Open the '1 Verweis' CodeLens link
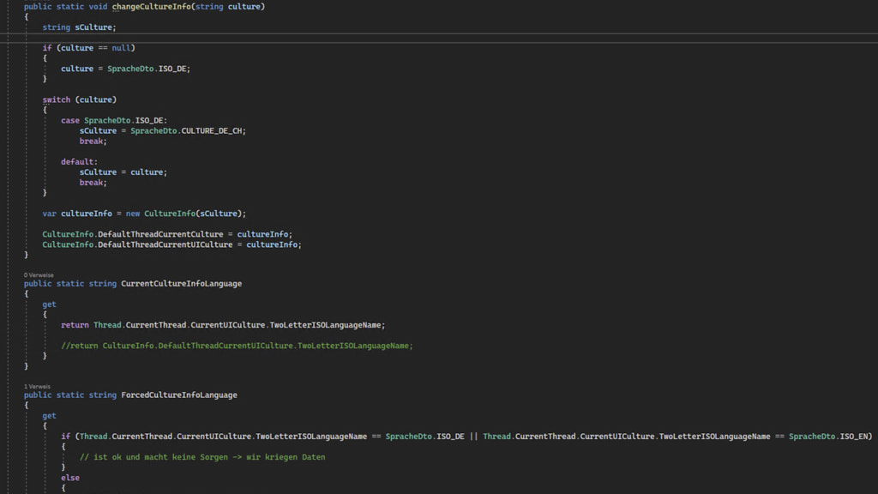The height and width of the screenshot is (494, 878). point(37,387)
